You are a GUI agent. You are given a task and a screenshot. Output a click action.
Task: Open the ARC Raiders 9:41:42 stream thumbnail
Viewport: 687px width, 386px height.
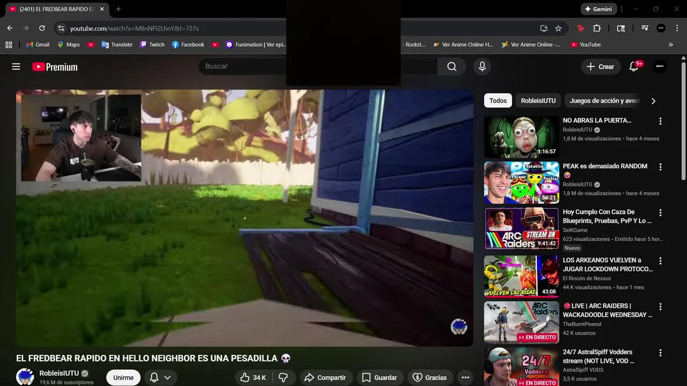521,228
